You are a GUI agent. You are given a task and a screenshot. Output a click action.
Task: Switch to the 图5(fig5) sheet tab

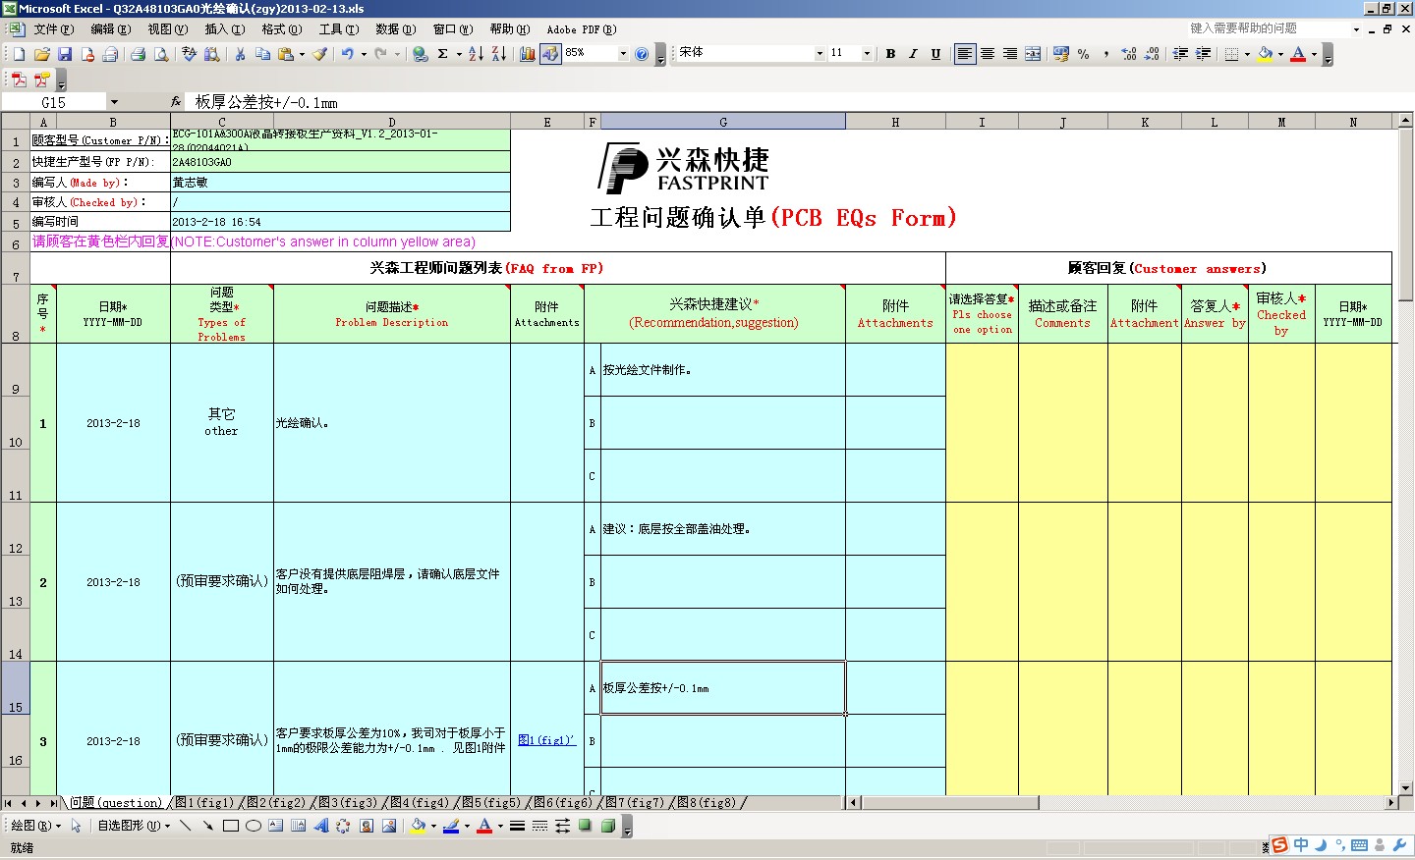coord(491,803)
